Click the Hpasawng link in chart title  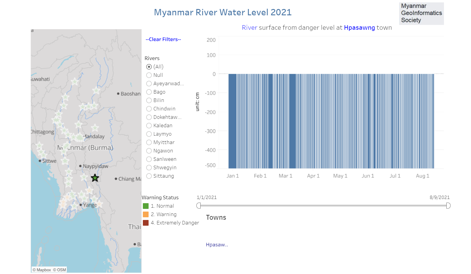click(x=359, y=27)
